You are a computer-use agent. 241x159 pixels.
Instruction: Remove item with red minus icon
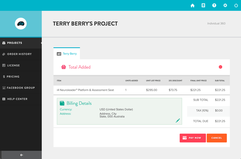click(x=220, y=67)
